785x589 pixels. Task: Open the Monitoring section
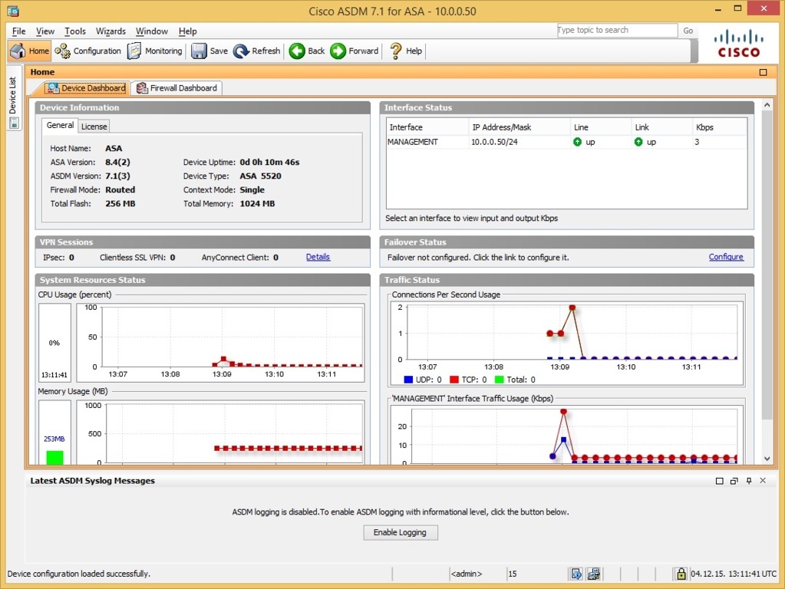click(155, 51)
